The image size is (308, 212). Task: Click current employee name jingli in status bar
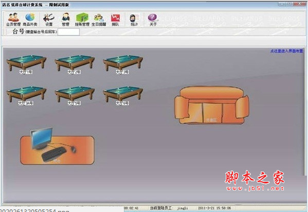point(183,208)
